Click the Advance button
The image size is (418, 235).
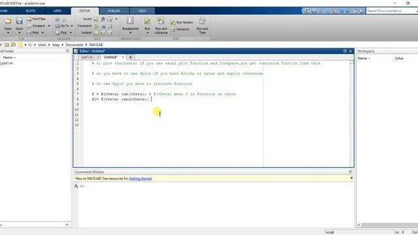(180, 29)
